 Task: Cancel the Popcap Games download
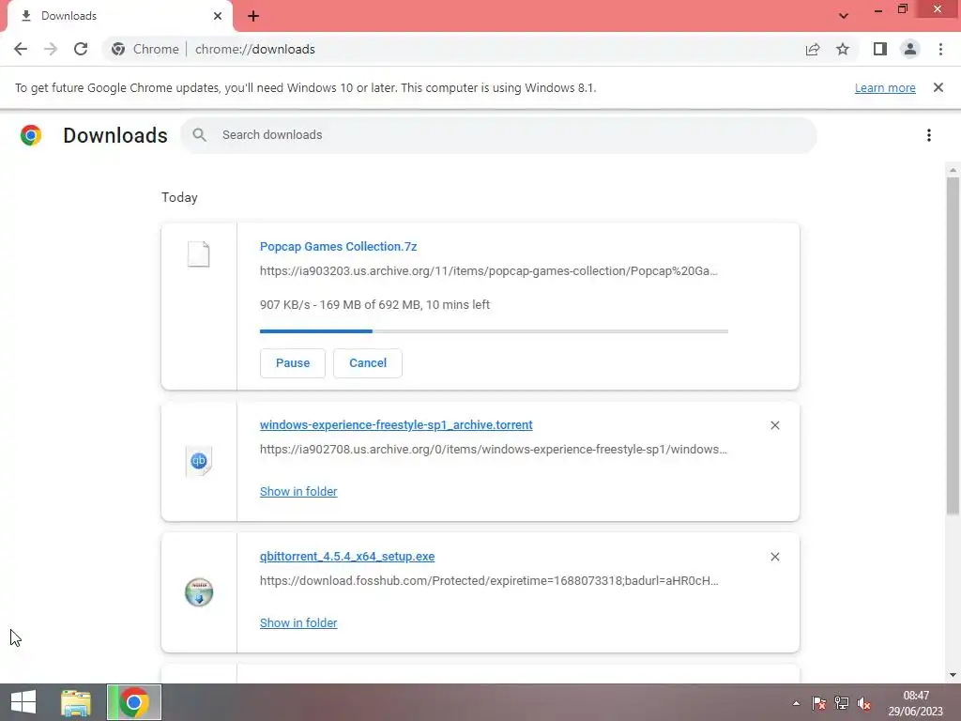click(x=368, y=363)
